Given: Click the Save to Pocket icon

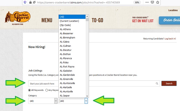Looking at the screenshot, I should pos(152,2).
